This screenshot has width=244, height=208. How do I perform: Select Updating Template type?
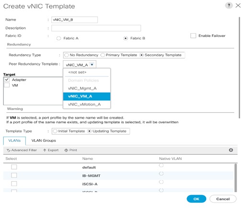[89, 131]
